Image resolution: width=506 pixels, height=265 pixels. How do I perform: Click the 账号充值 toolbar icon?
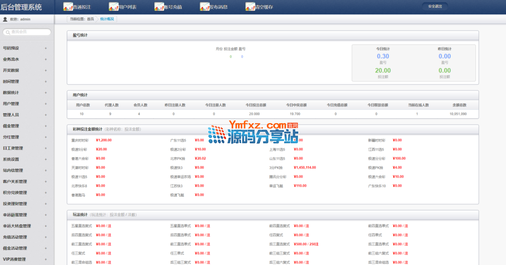pyautogui.click(x=159, y=7)
